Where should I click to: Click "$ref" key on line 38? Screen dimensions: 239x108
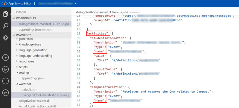103,74
